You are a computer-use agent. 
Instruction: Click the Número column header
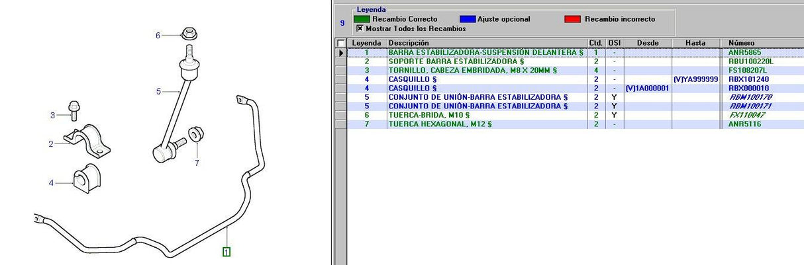pos(742,43)
